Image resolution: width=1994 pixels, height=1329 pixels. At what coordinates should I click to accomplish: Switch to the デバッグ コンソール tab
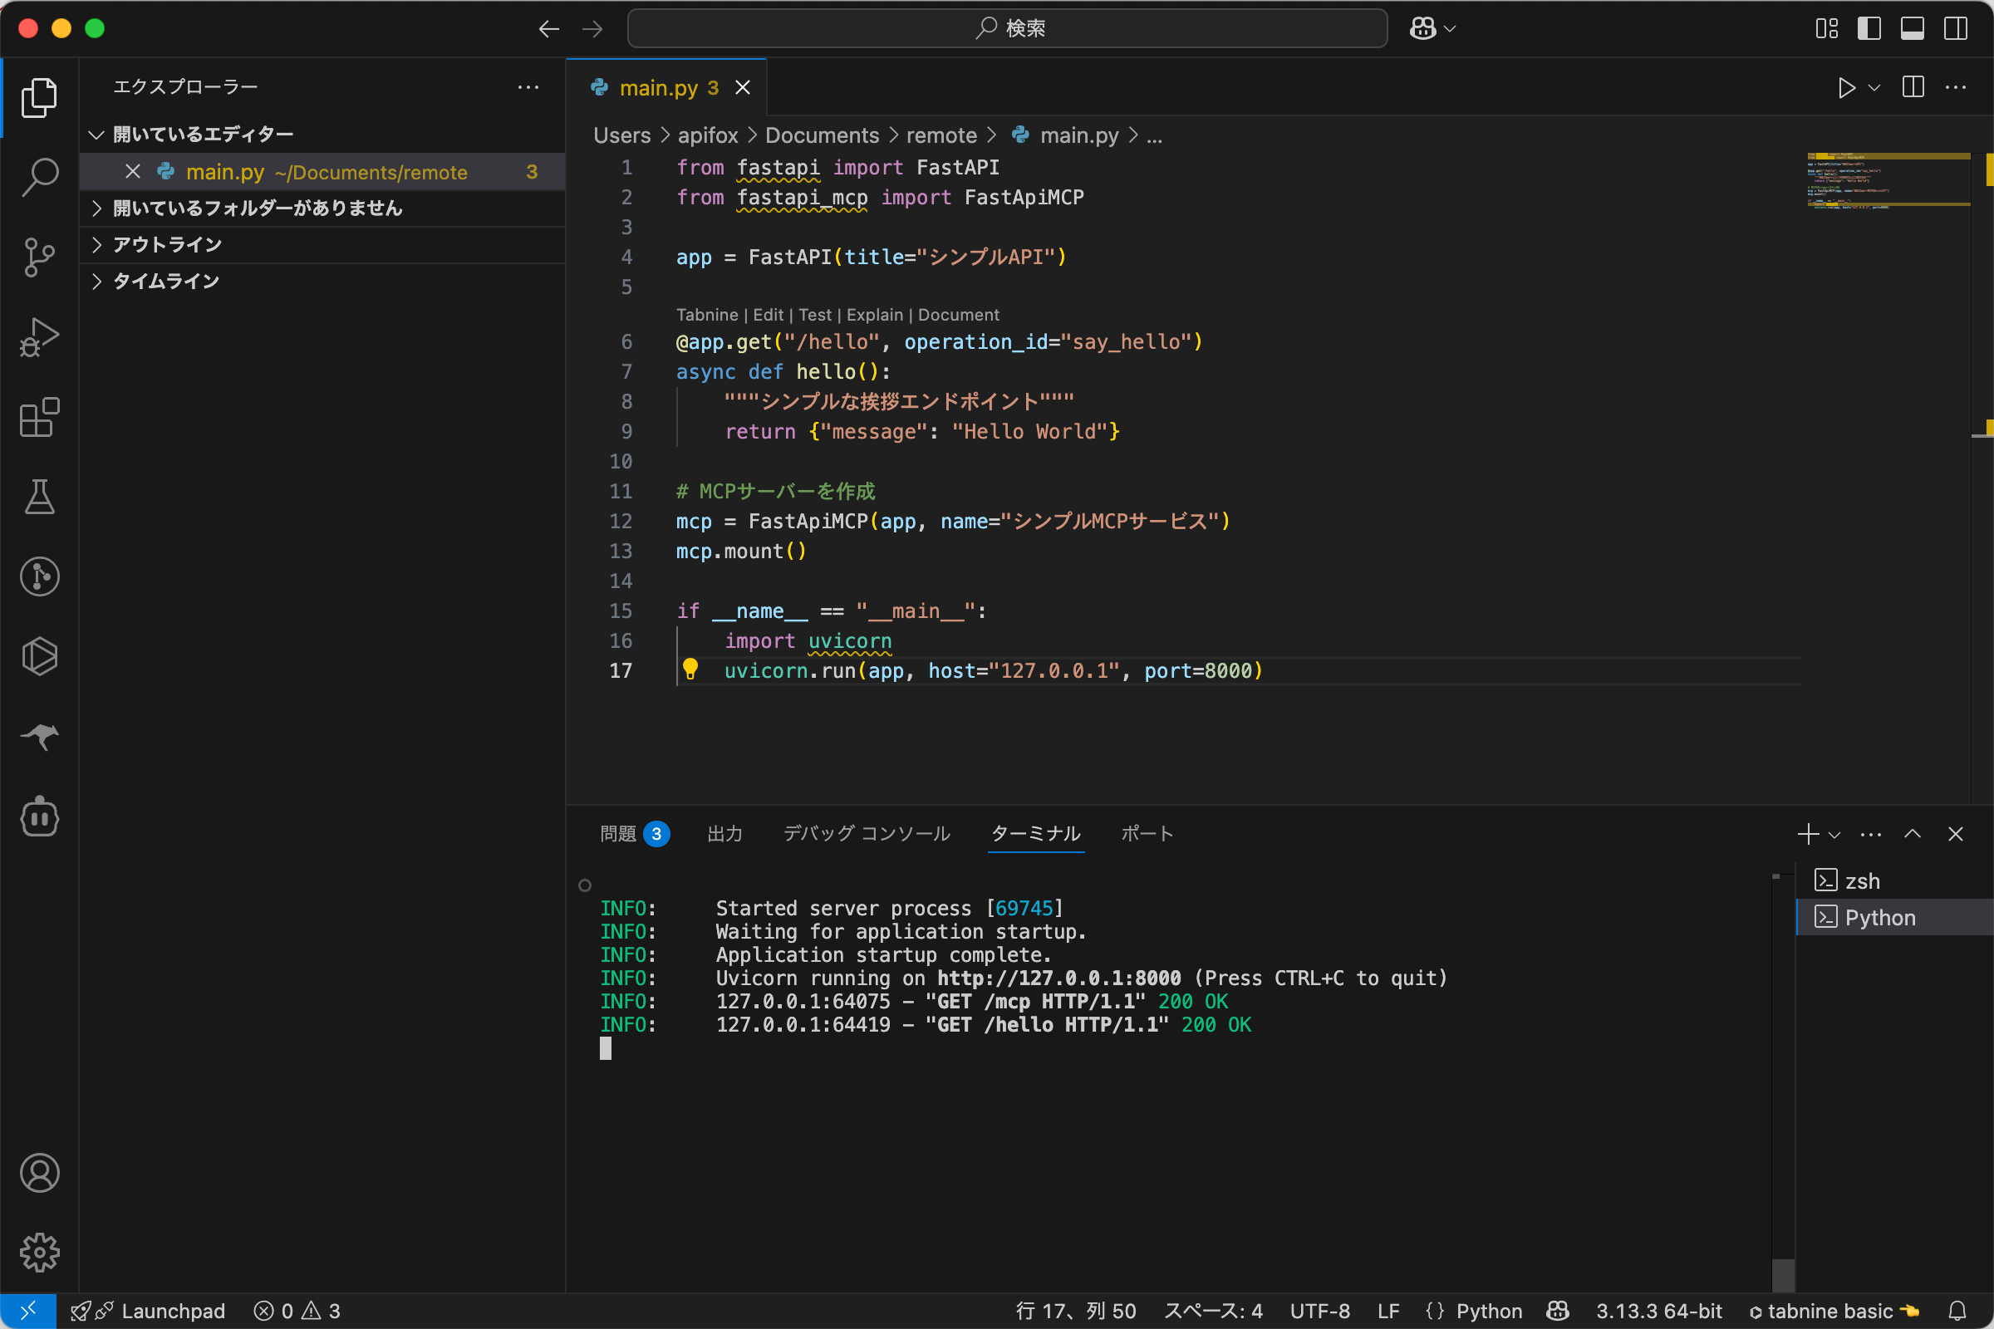point(866,834)
